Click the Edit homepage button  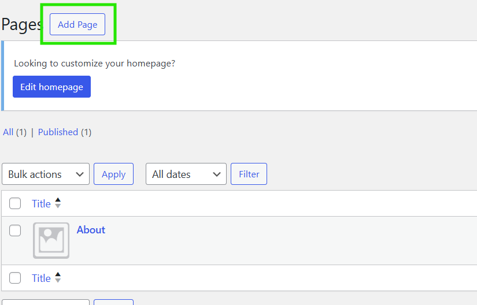point(51,87)
